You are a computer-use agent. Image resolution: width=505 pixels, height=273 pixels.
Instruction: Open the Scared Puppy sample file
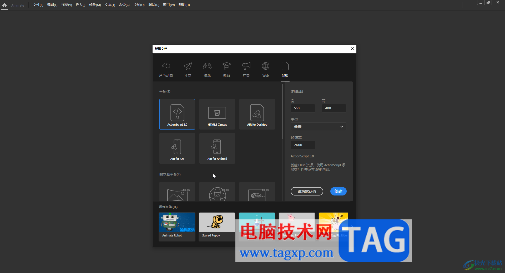[x=217, y=227]
